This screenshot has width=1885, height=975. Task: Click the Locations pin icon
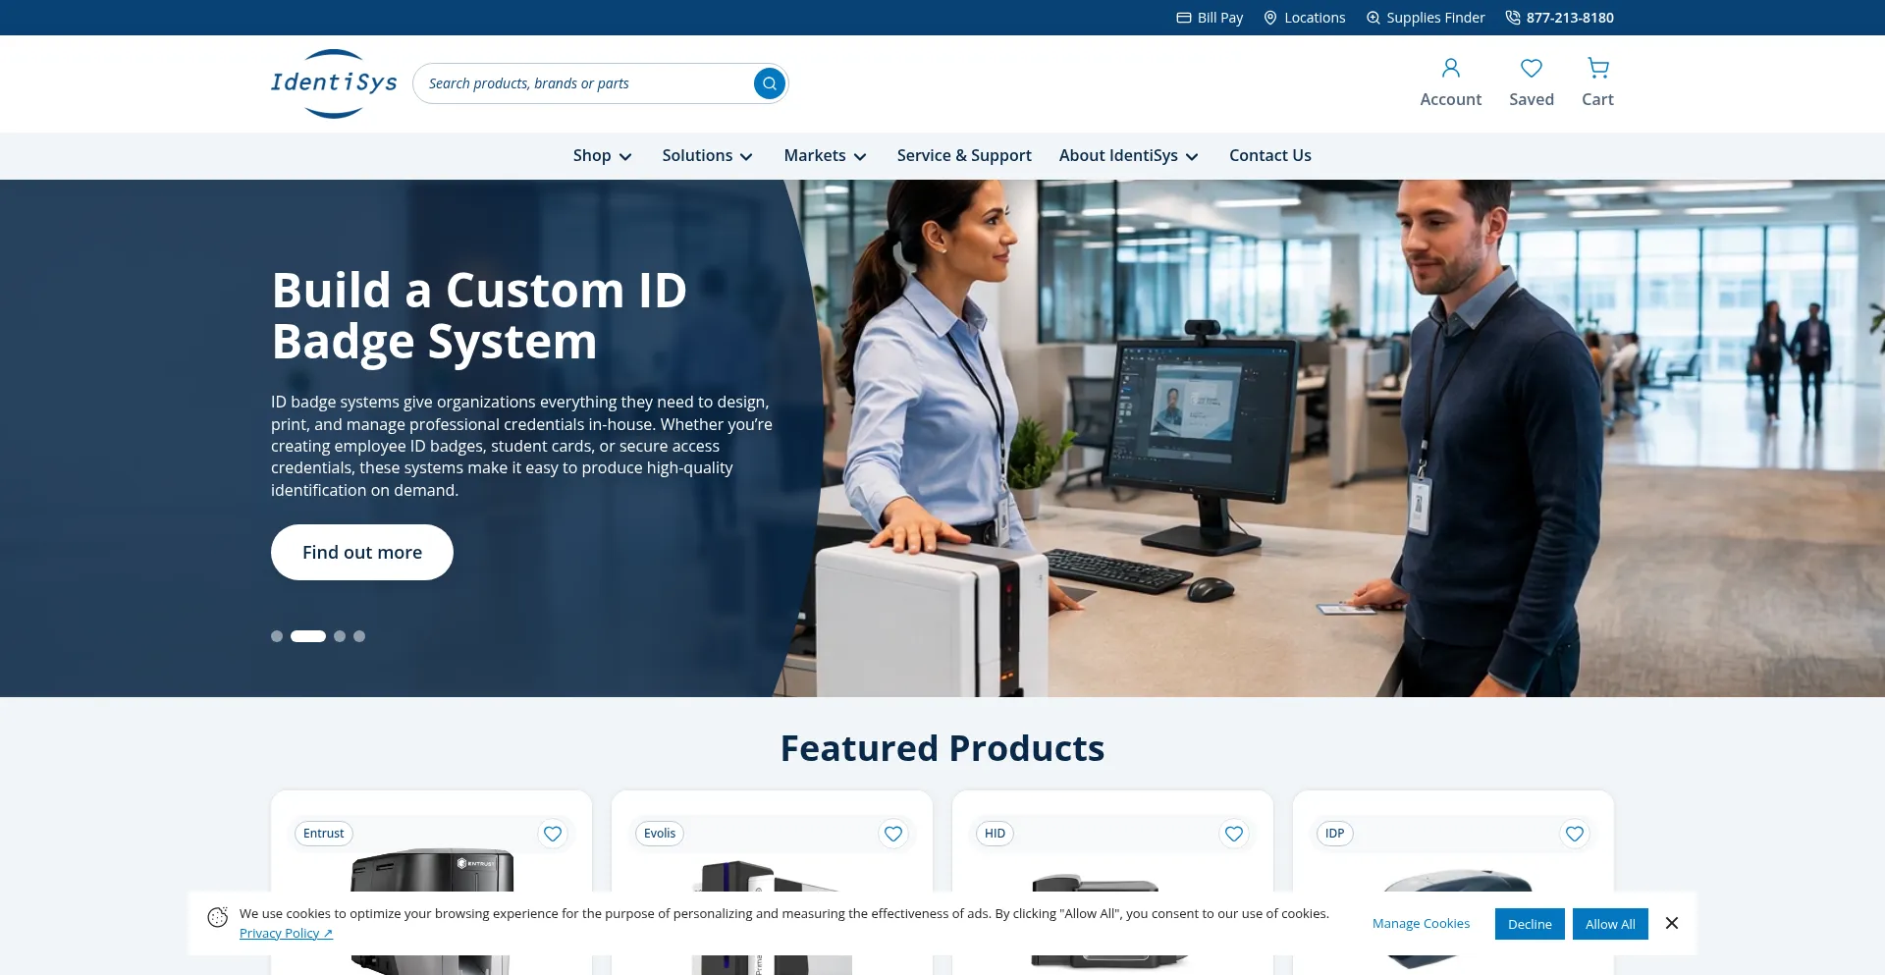(1269, 18)
